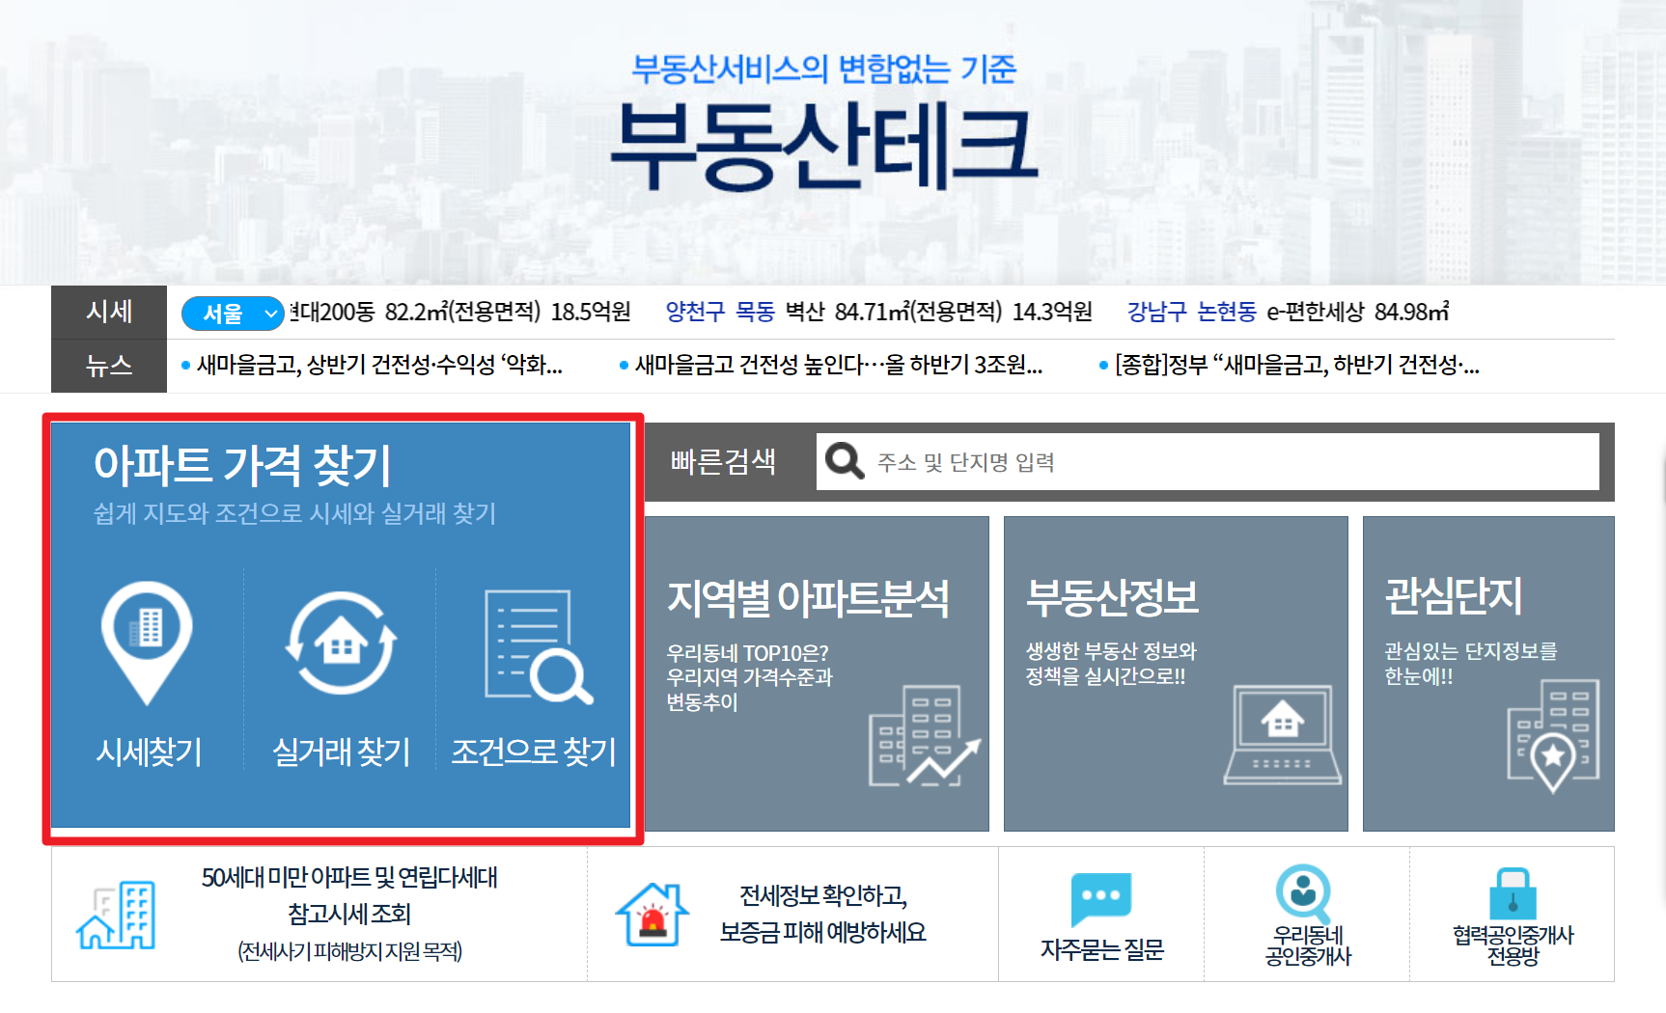This screenshot has width=1666, height=1013.
Task: Click the 강남구 논현동 e-편한세상 ticker item
Action: [x=1289, y=312]
